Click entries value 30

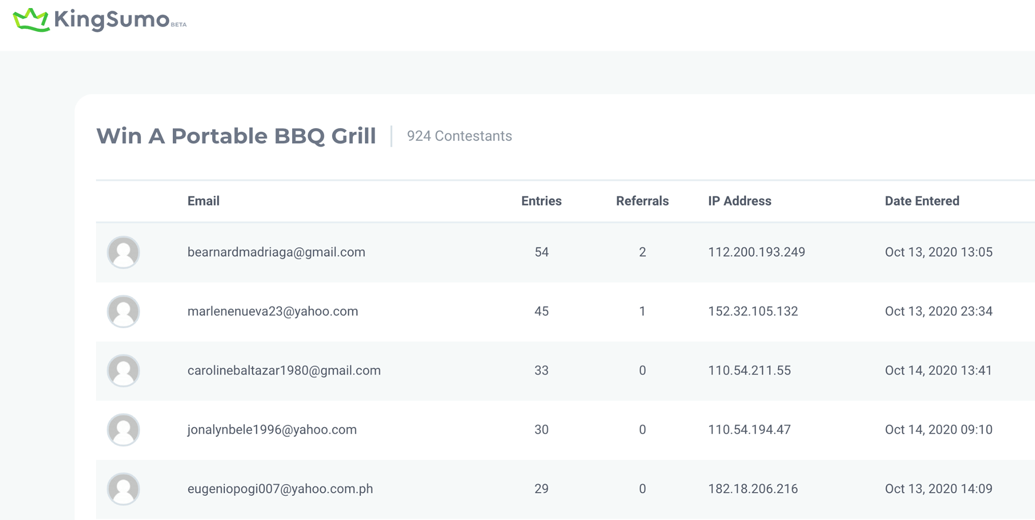pos(541,430)
